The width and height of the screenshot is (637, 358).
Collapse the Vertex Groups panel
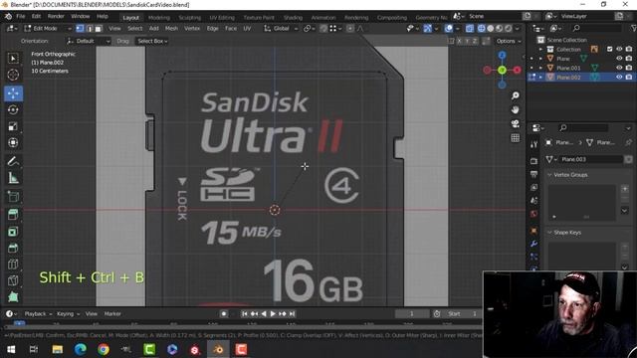coord(567,175)
